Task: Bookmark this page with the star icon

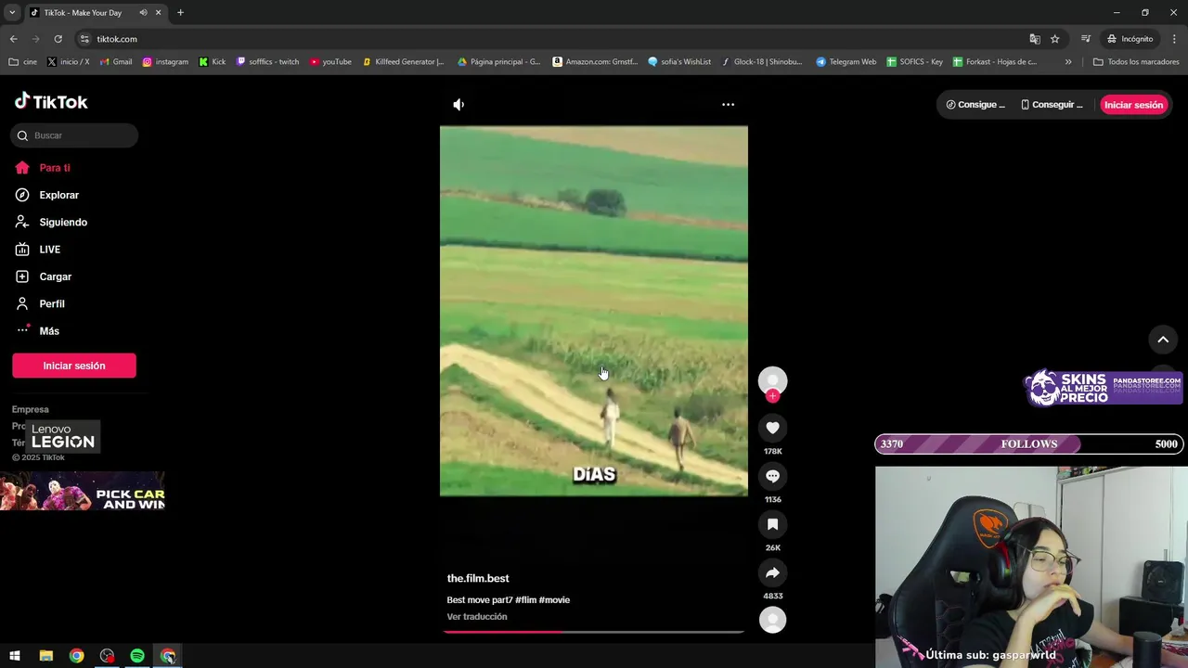Action: coord(1055,39)
